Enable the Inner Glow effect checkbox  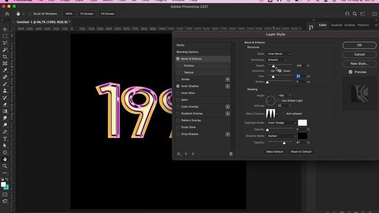(x=178, y=93)
